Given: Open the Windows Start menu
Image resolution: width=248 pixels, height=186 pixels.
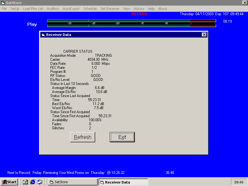Looking at the screenshot, I should click(x=9, y=182).
